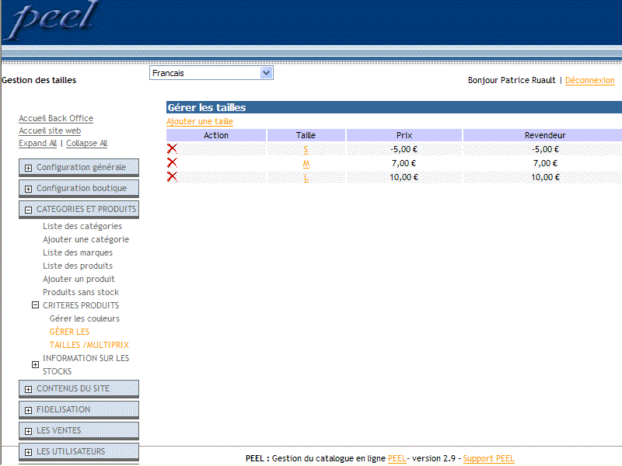Open the Francais language dropdown
622x466 pixels.
(x=211, y=73)
